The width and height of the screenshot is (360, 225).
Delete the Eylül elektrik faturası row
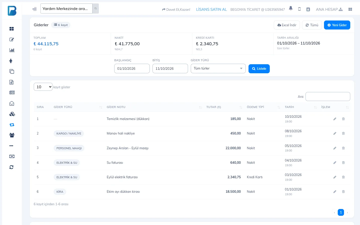[x=343, y=177]
